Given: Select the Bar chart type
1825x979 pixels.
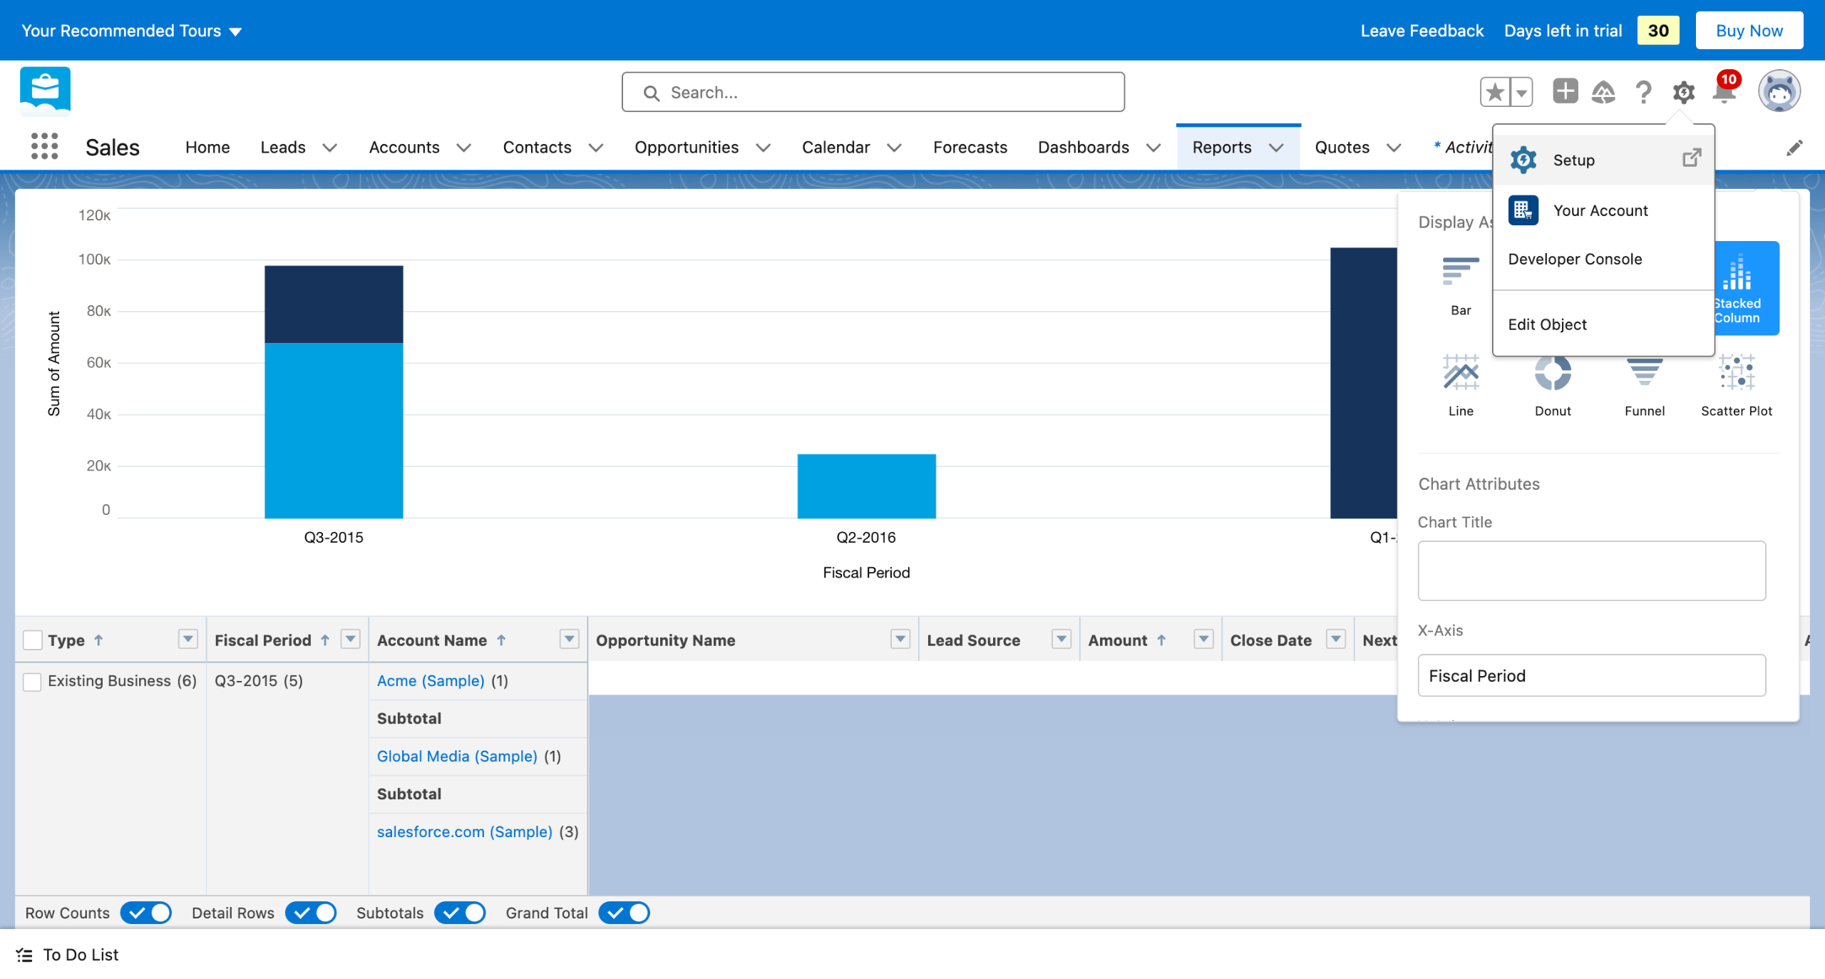Looking at the screenshot, I should pyautogui.click(x=1461, y=287).
